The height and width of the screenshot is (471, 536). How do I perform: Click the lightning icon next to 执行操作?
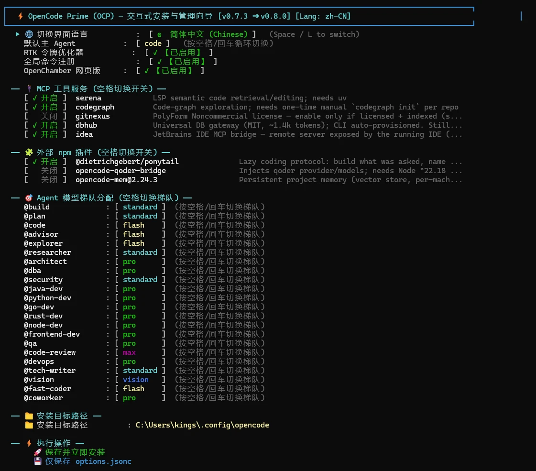coord(29,443)
